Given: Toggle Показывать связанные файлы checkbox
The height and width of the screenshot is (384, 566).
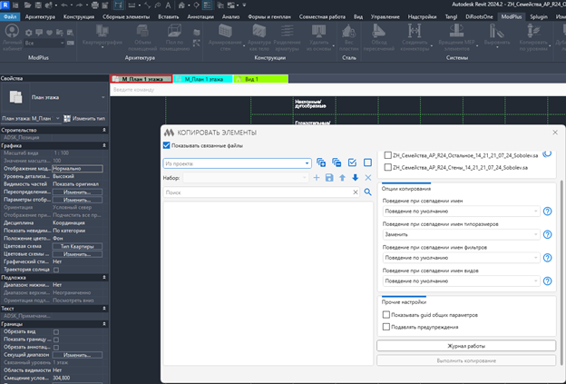Looking at the screenshot, I should pyautogui.click(x=166, y=145).
